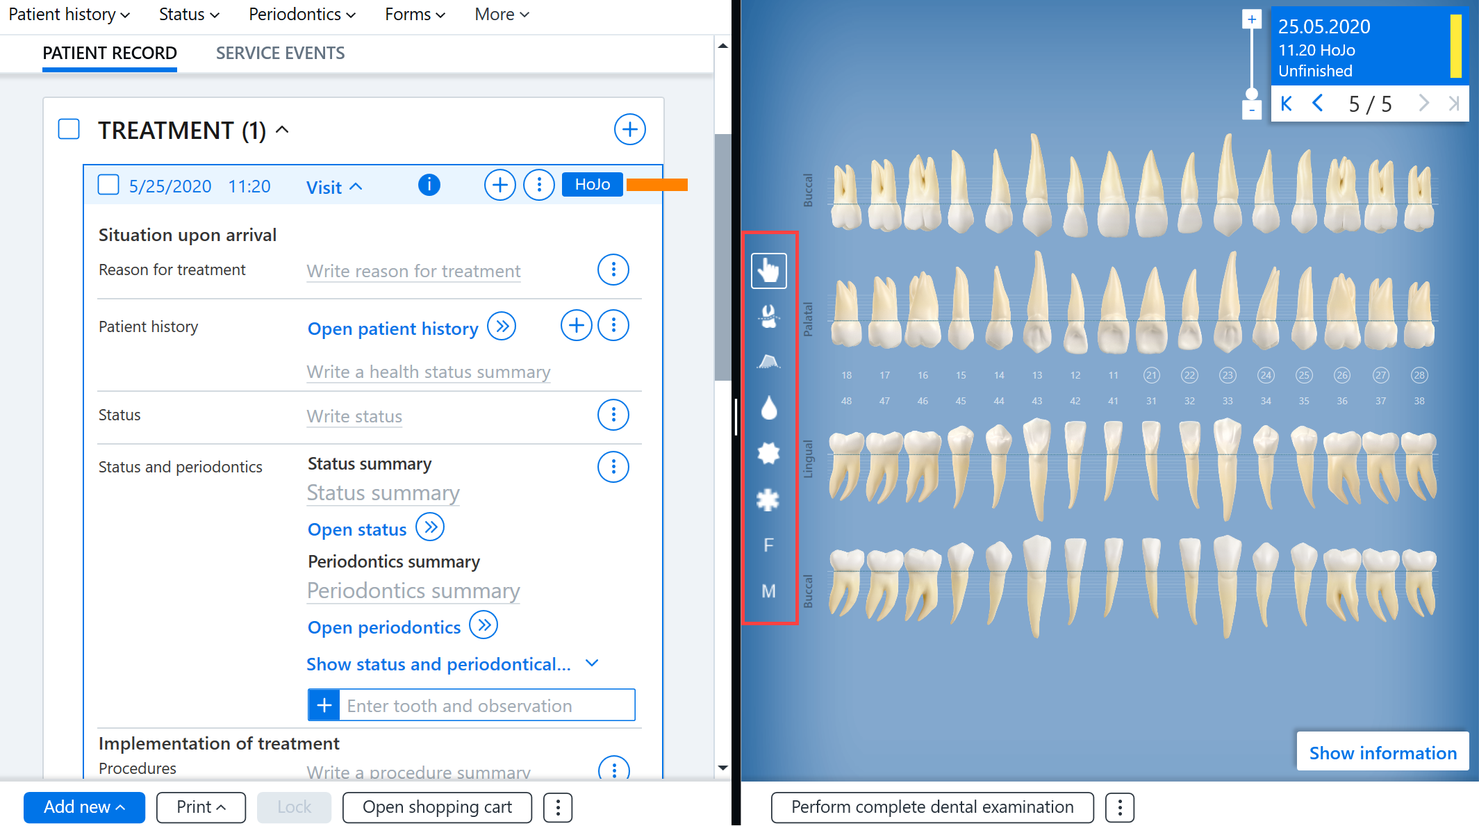Open Print dropdown button

(x=201, y=807)
